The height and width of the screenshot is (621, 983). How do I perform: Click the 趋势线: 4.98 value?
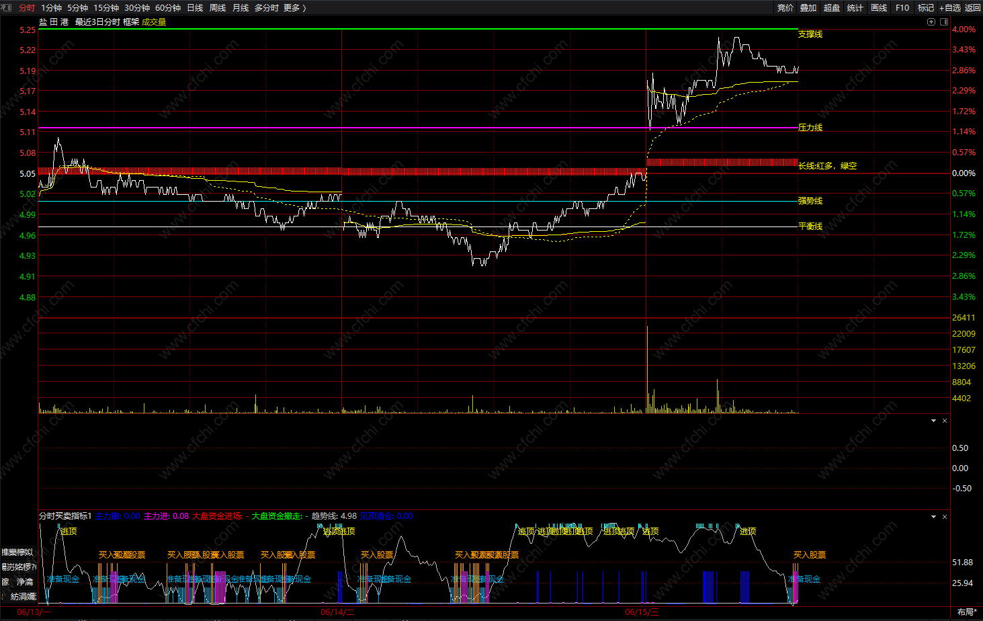point(334,516)
